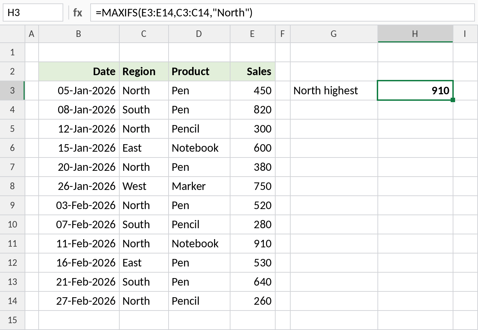Select the cell with 21-Feb-2026
The width and height of the screenshot is (478, 330).
click(79, 282)
